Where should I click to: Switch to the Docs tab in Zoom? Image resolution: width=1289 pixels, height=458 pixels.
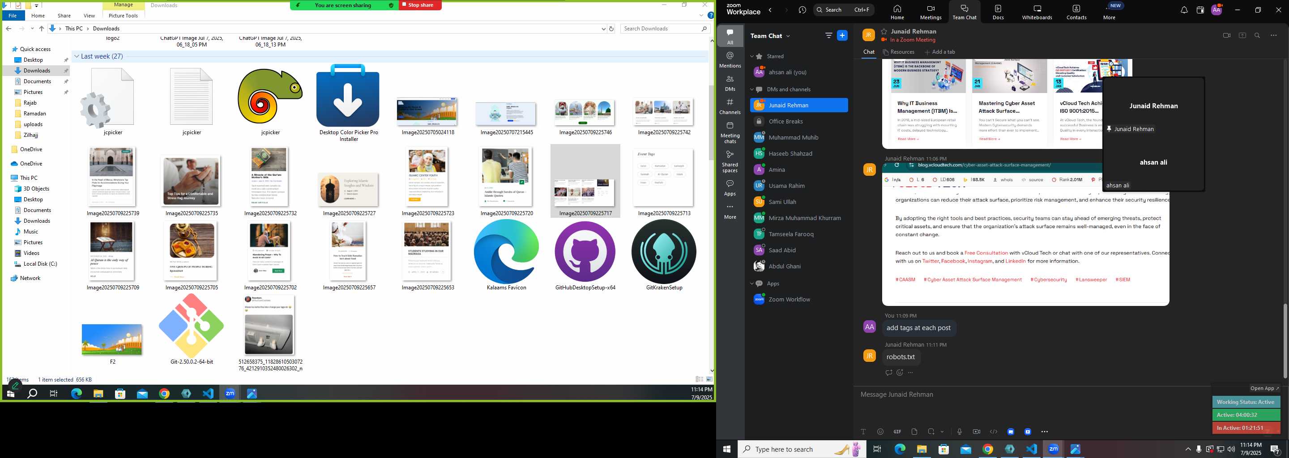pos(998,12)
